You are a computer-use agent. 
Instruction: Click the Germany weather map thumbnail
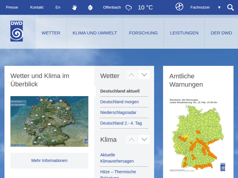(49, 121)
